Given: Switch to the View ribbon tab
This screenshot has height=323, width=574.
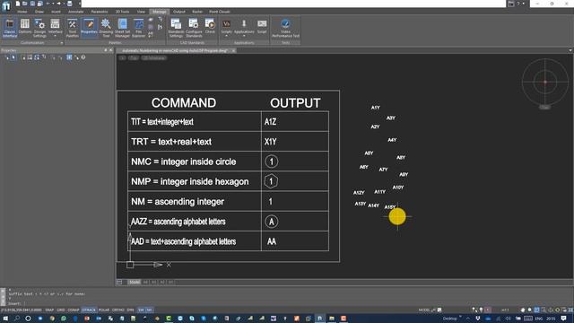Looking at the screenshot, I should click(141, 12).
